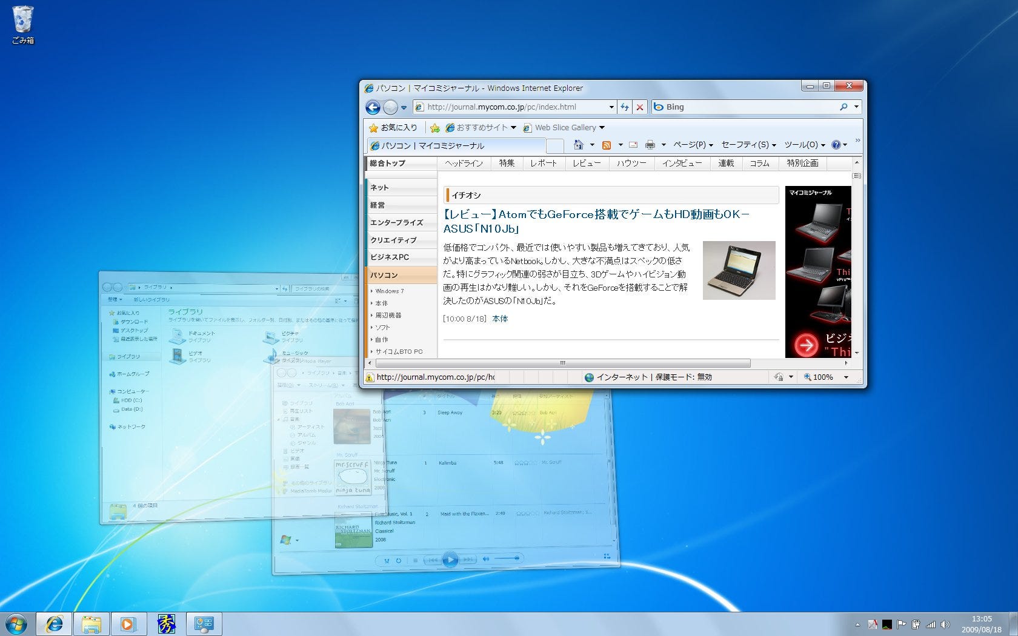The height and width of the screenshot is (636, 1018).
Task: Click the horizontal scrollbar in IE page
Action: tap(563, 363)
